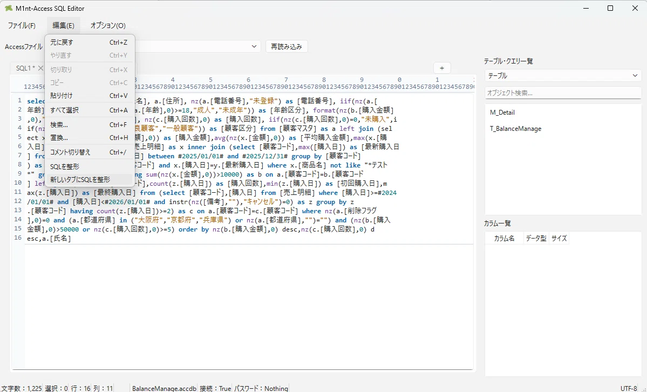Image resolution: width=647 pixels, height=392 pixels.
Task: Close the 編集(E) menu
Action: point(63,25)
